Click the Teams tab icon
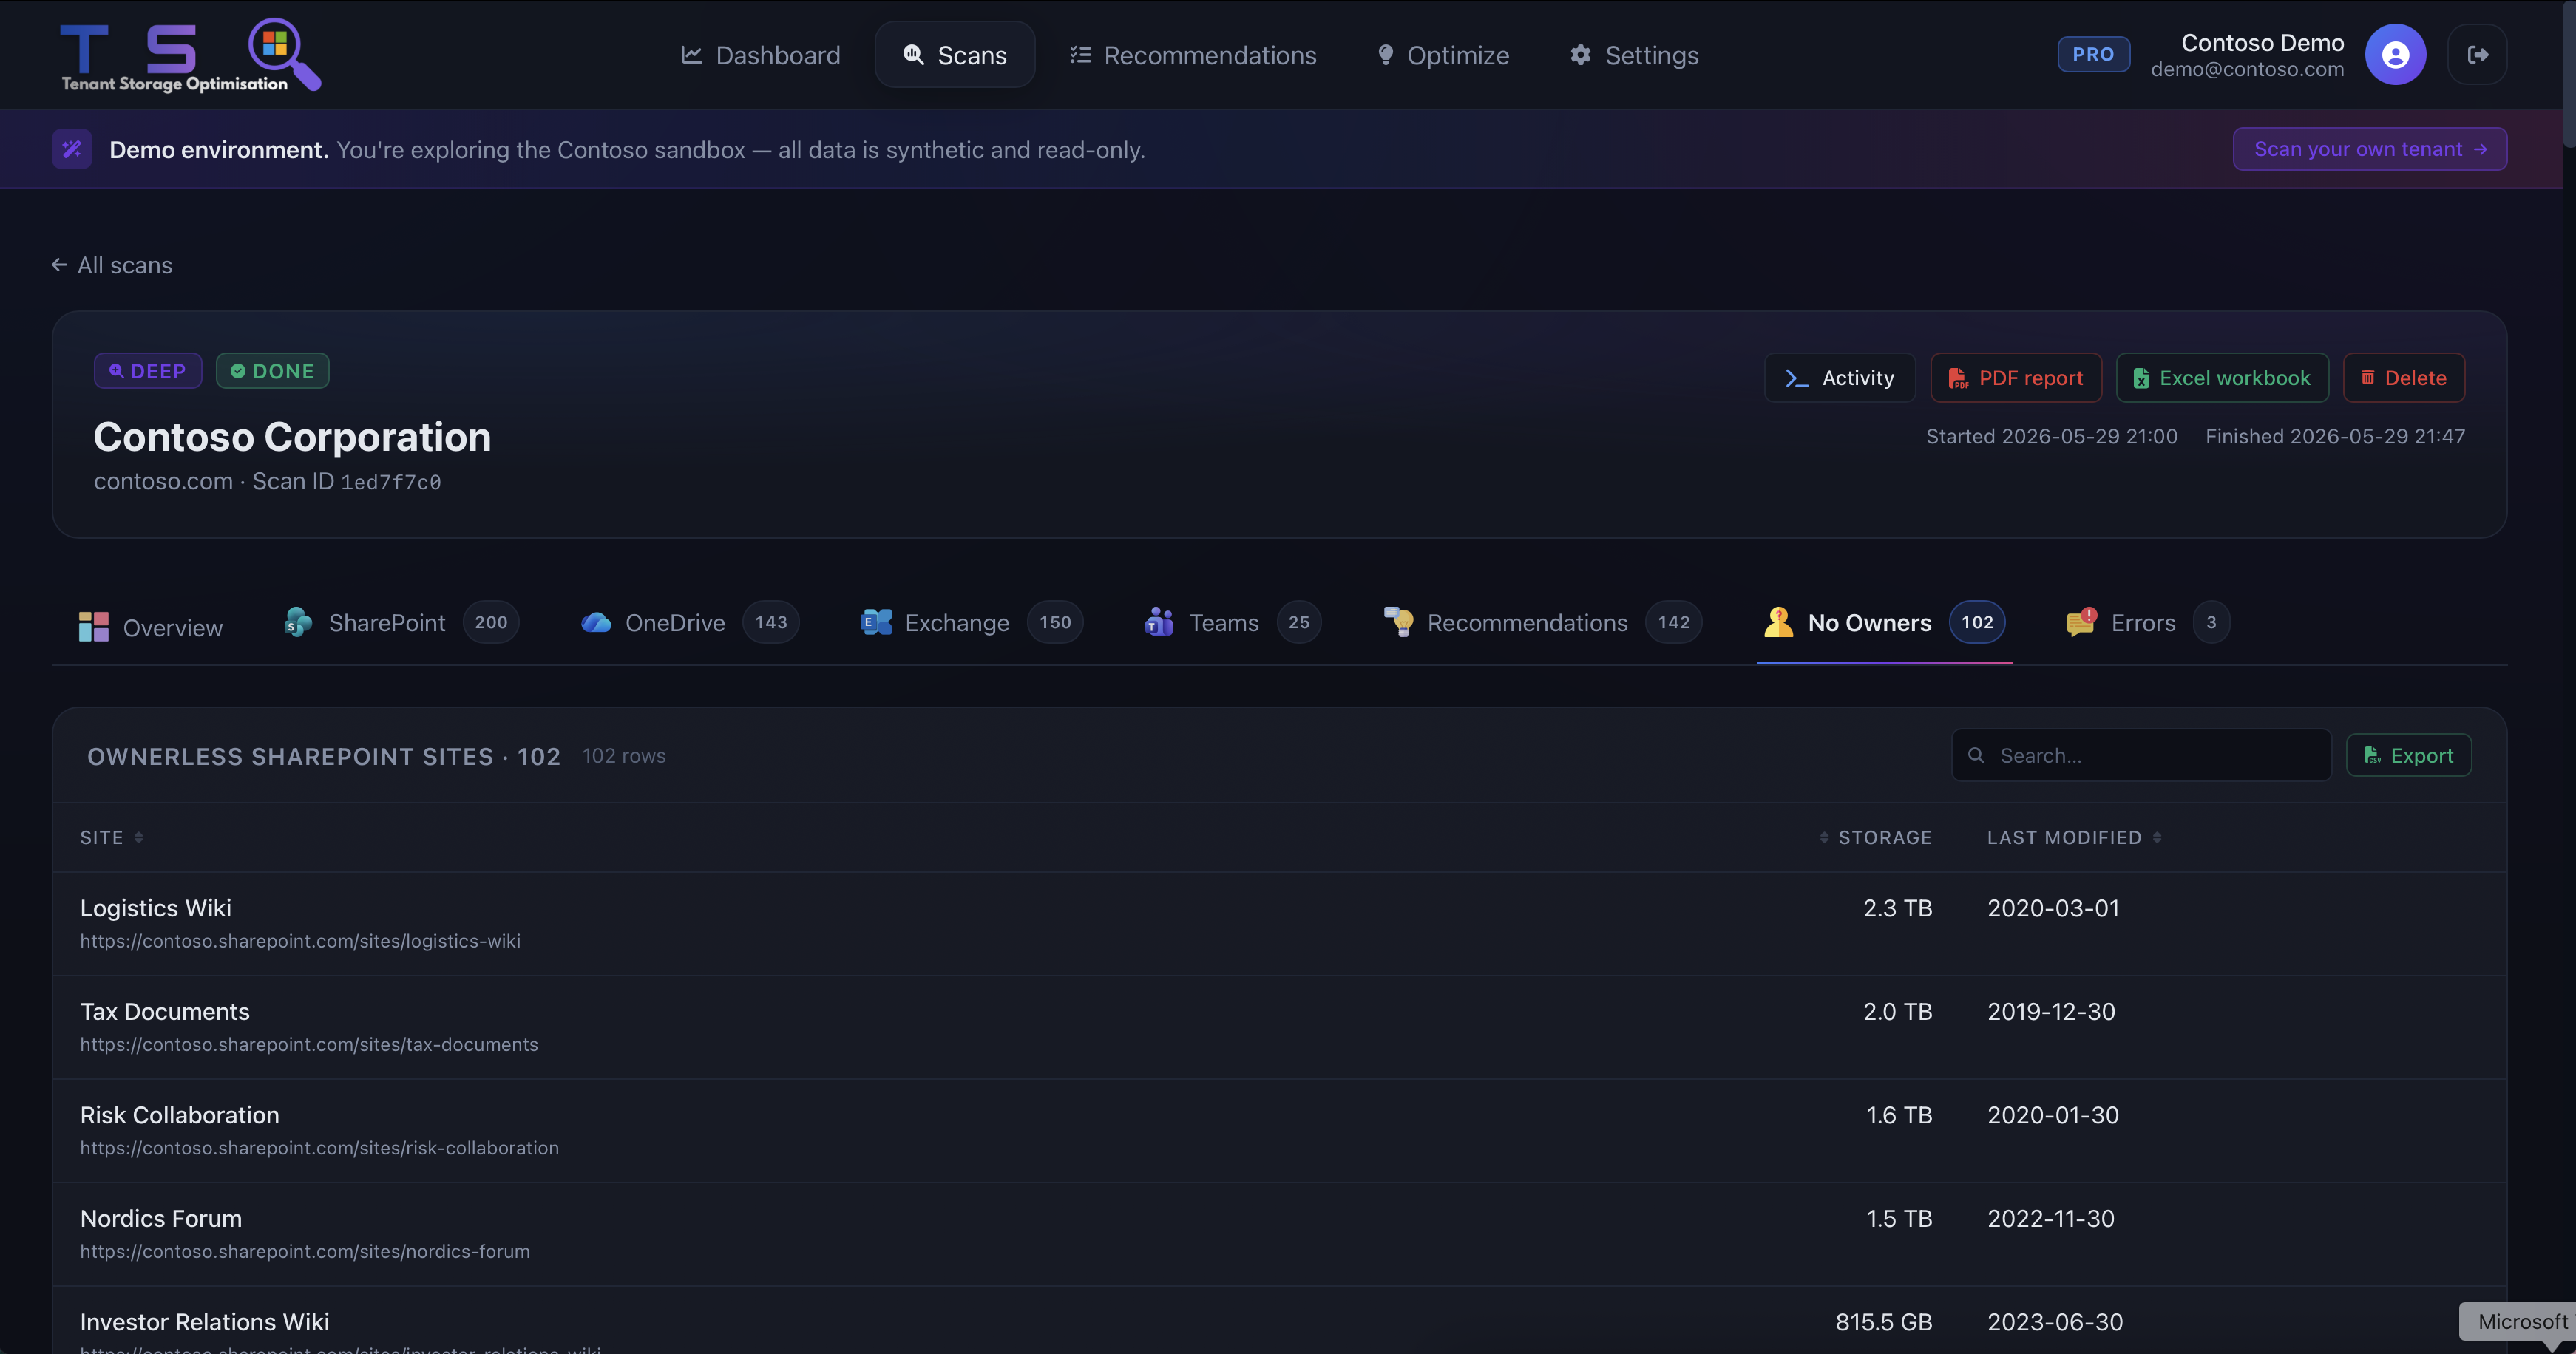Viewport: 2576px width, 1354px height. (x=1159, y=622)
